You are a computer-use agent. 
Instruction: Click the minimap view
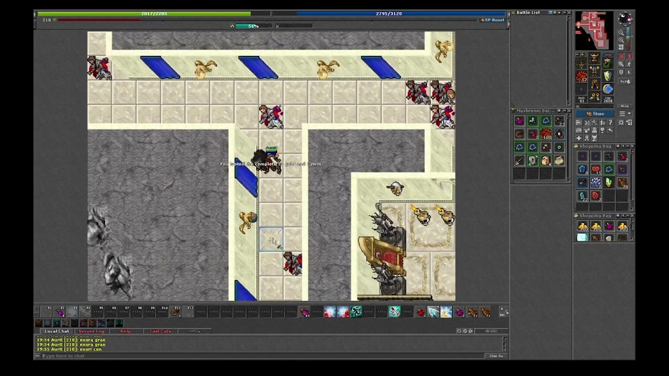(594, 30)
